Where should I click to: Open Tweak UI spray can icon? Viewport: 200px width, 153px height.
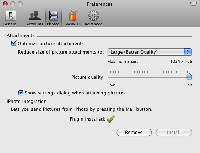[73, 16]
